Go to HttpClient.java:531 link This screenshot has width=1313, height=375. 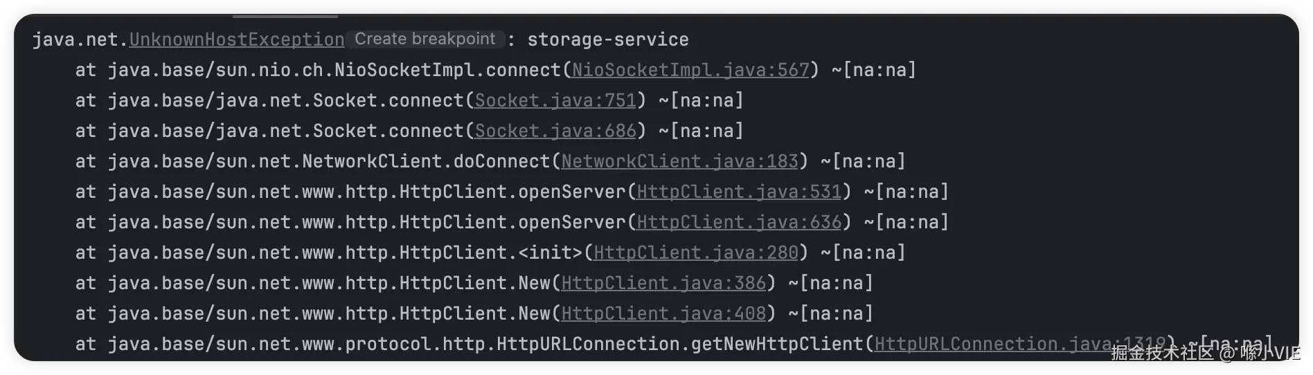point(739,192)
